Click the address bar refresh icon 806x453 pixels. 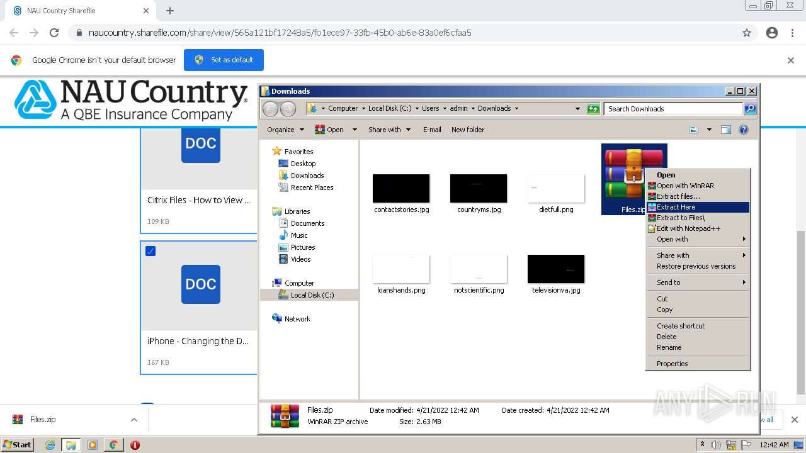593,109
